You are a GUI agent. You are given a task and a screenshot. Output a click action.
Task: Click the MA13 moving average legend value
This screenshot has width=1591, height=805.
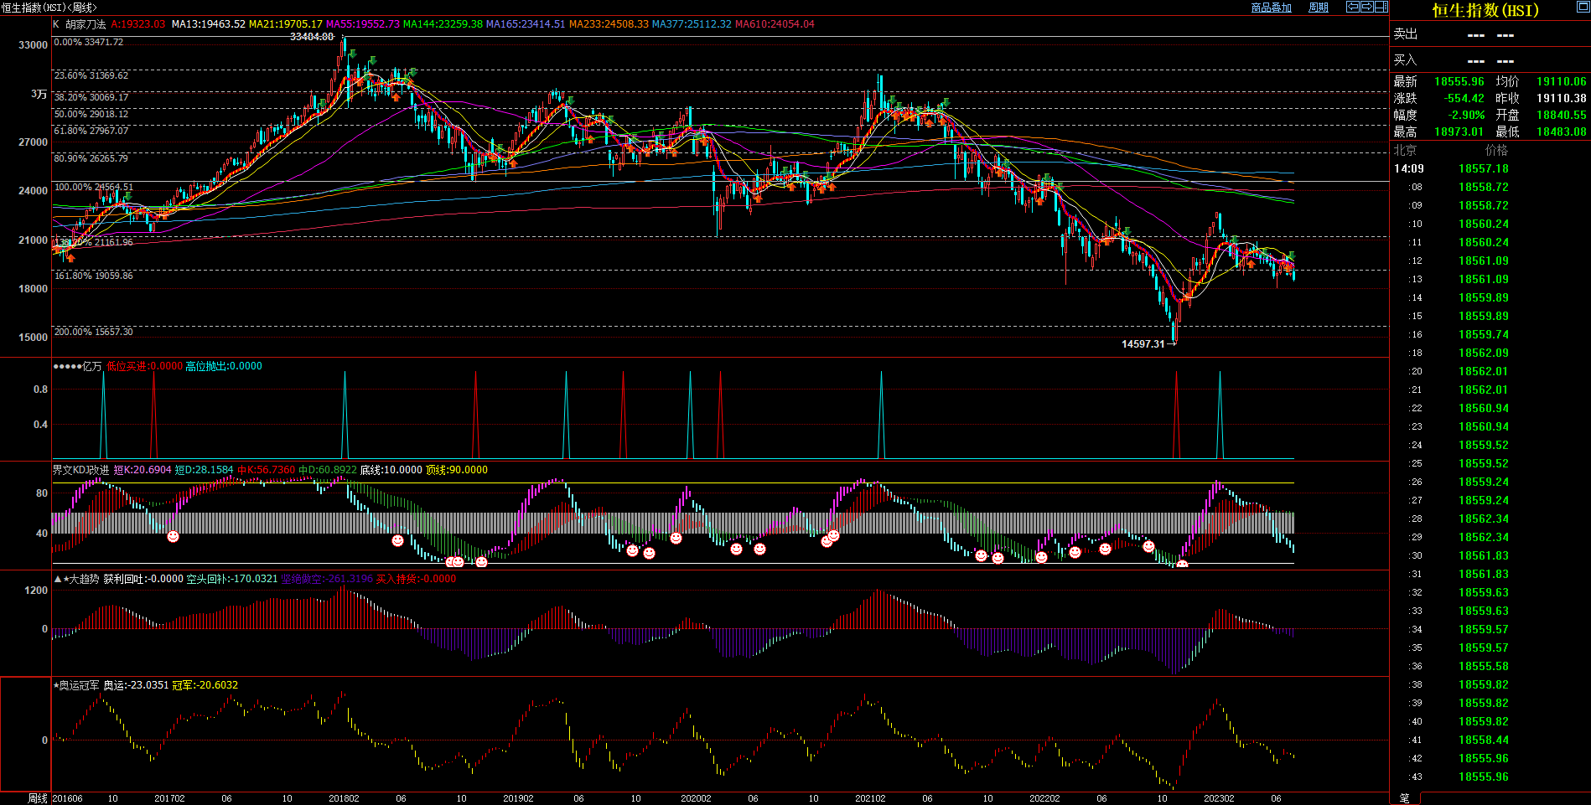point(208,24)
